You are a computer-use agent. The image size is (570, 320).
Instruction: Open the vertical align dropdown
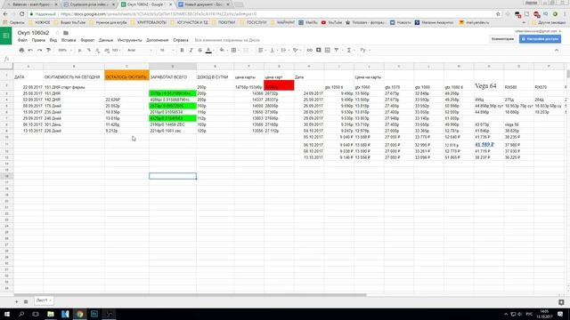coord(273,50)
